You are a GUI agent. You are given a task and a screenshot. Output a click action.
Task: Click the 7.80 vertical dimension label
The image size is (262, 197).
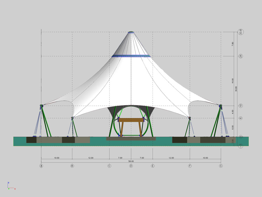click(x=233, y=44)
